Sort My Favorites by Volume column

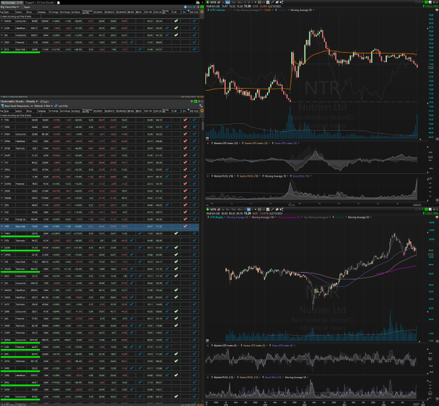click(42, 12)
